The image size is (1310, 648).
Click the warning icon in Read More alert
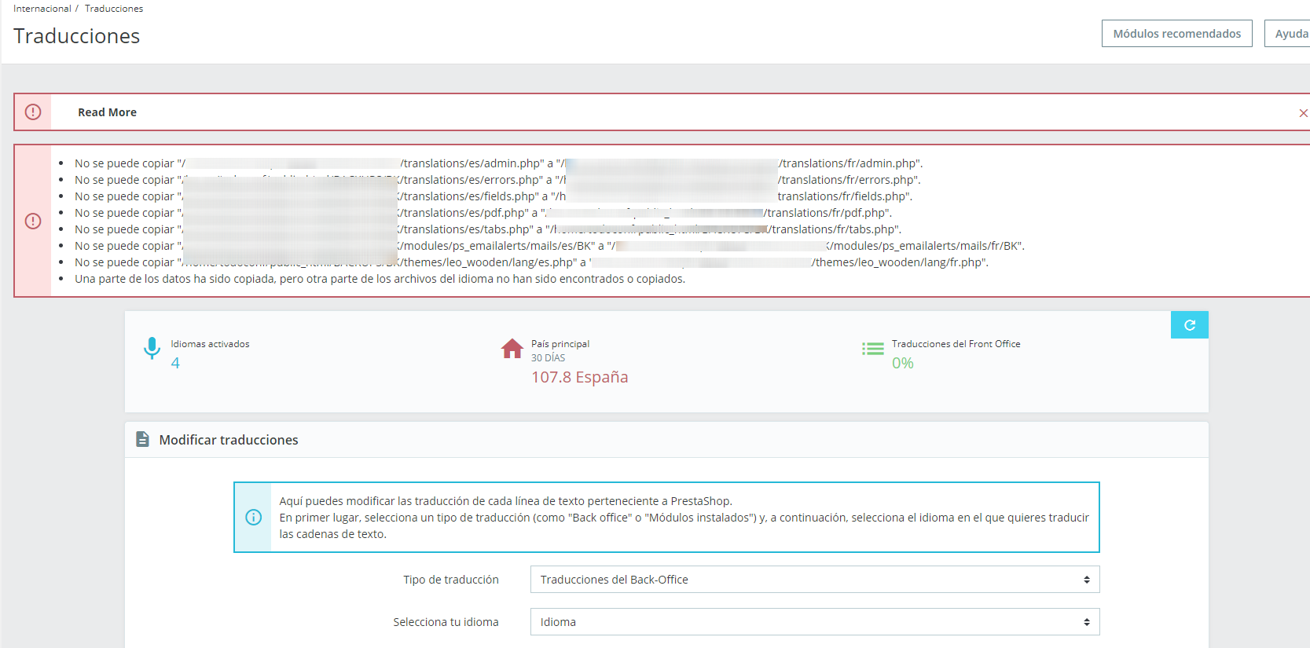coord(33,112)
